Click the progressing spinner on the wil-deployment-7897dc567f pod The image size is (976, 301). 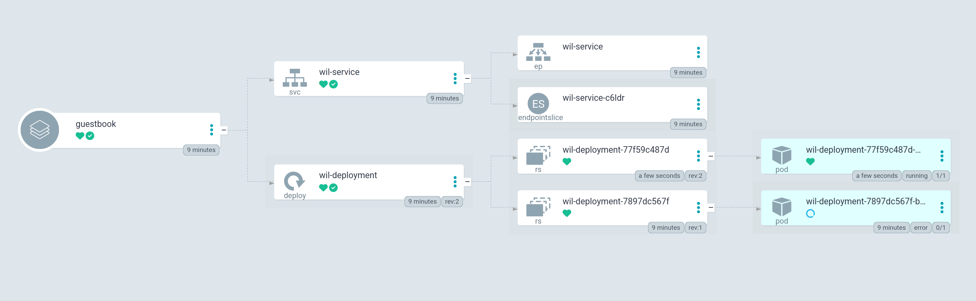click(810, 214)
